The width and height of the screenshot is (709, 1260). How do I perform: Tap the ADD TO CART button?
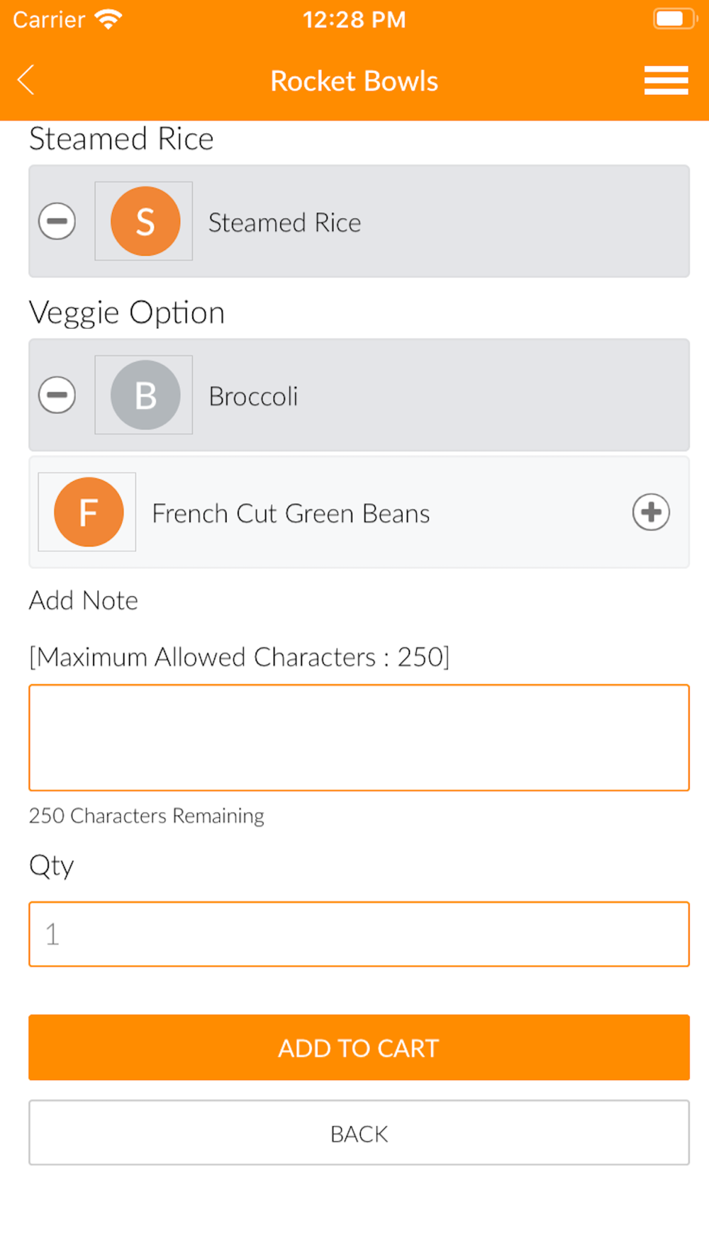tap(359, 1047)
